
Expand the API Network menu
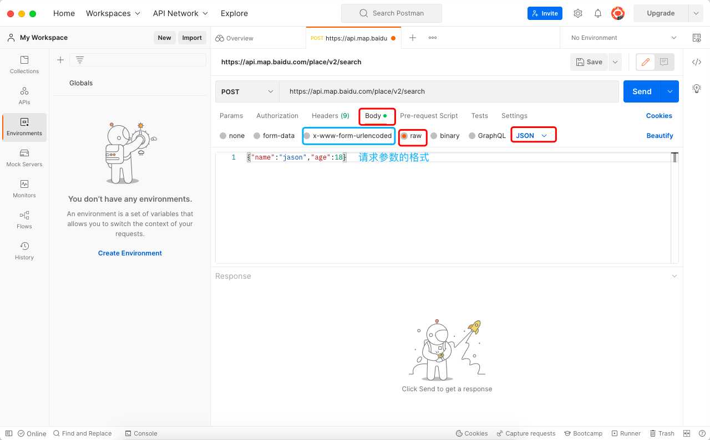(181, 13)
